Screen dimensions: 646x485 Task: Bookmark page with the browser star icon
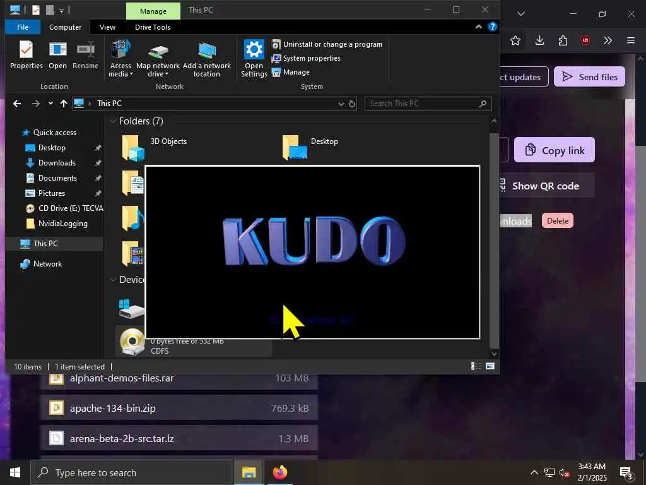pyautogui.click(x=515, y=40)
